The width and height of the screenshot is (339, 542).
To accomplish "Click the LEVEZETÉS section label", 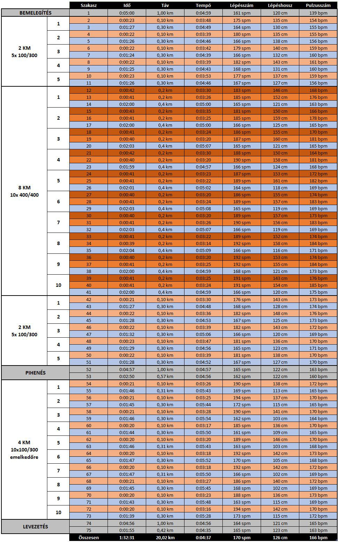I will tap(36, 527).
